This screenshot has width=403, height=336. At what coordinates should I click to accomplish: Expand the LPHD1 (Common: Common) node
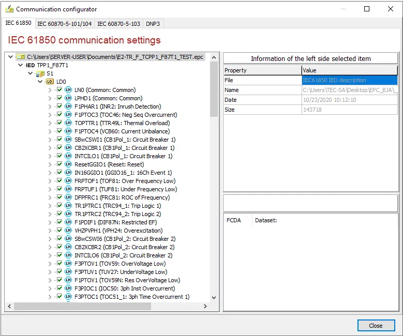click(50, 98)
